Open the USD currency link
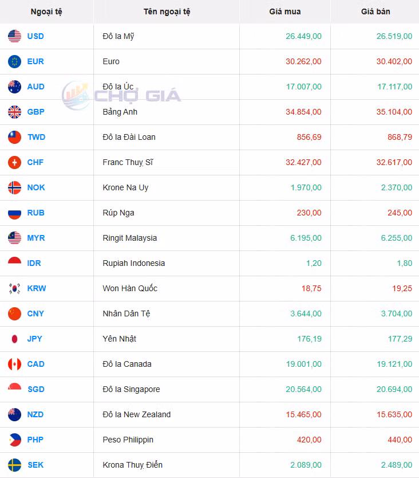Viewport: 419px width, 478px height. pyautogui.click(x=35, y=37)
